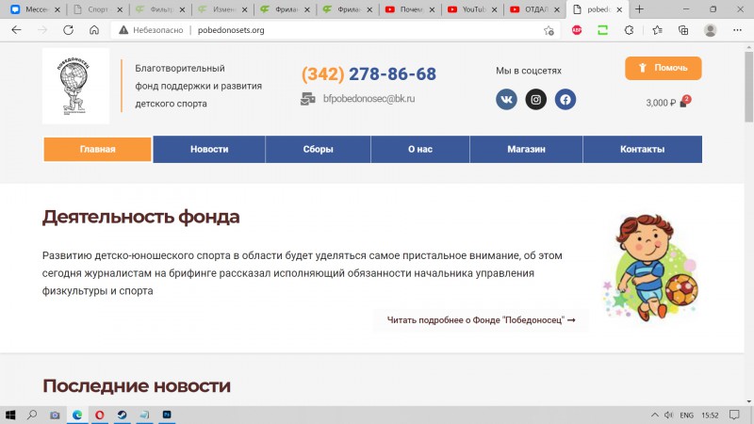754x424 pixels.
Task: Open a new browser tab
Action: 639,9
